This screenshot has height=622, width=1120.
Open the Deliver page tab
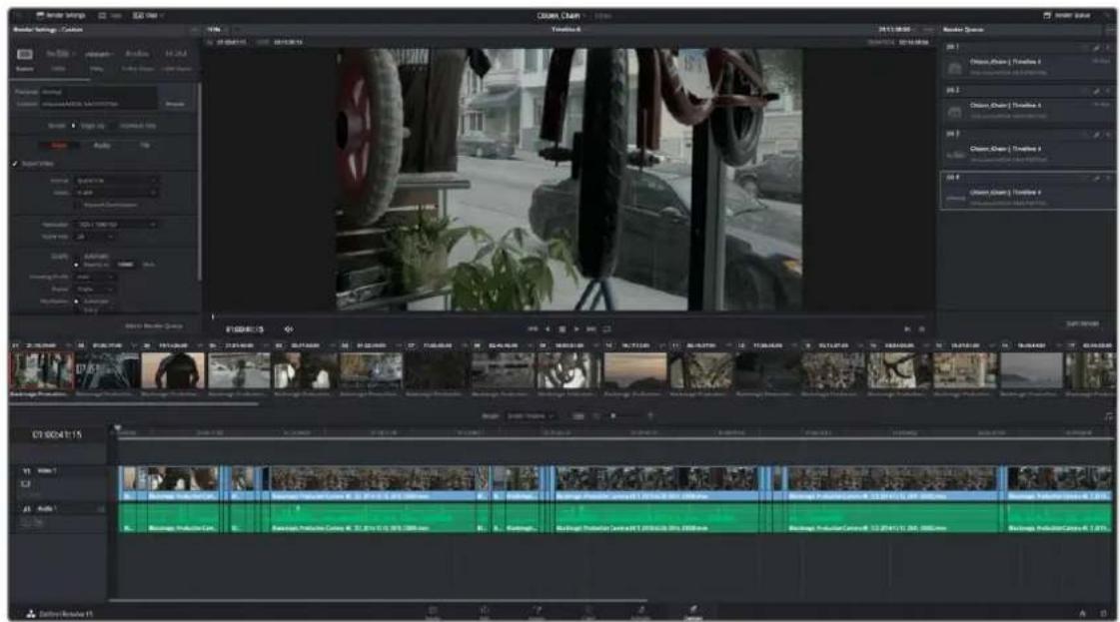(x=692, y=612)
